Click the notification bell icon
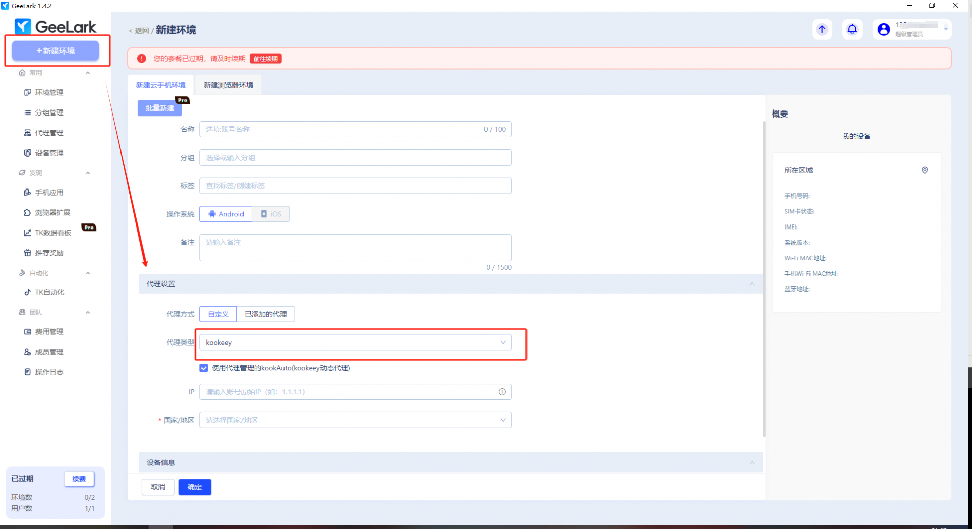 point(852,29)
